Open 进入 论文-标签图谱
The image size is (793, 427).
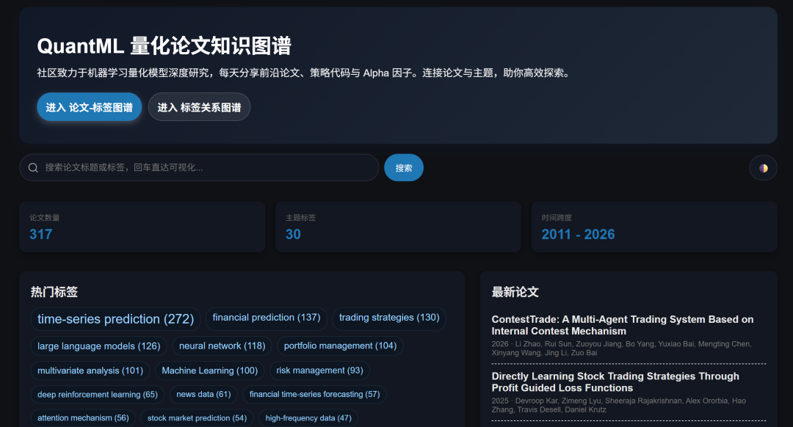(89, 106)
